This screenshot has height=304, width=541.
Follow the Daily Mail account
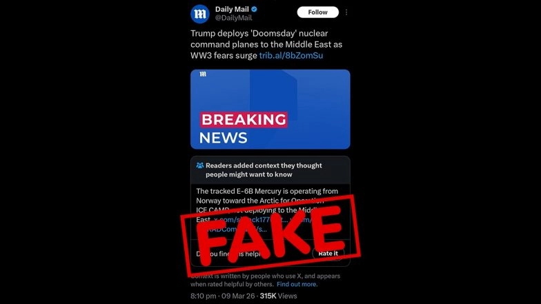(317, 12)
